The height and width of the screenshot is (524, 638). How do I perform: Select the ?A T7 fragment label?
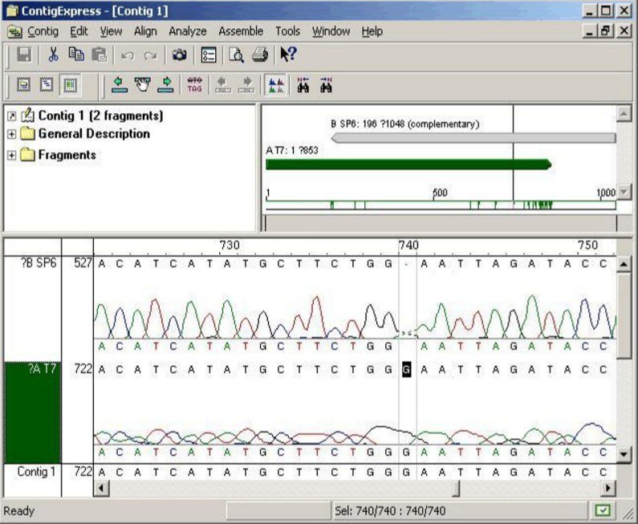click(x=42, y=368)
